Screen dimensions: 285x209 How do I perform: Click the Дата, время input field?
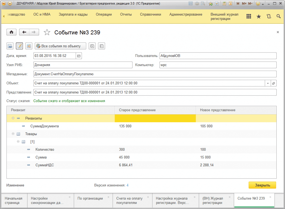pos(55,56)
